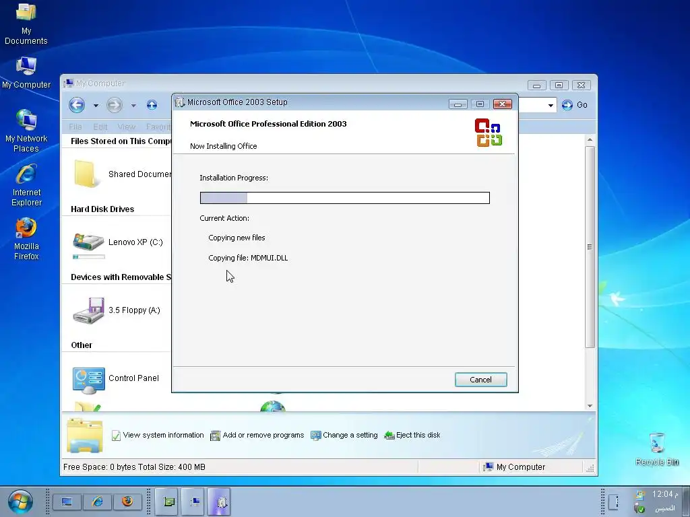Open My Documents desktop icon
690x517 pixels.
tap(26, 24)
